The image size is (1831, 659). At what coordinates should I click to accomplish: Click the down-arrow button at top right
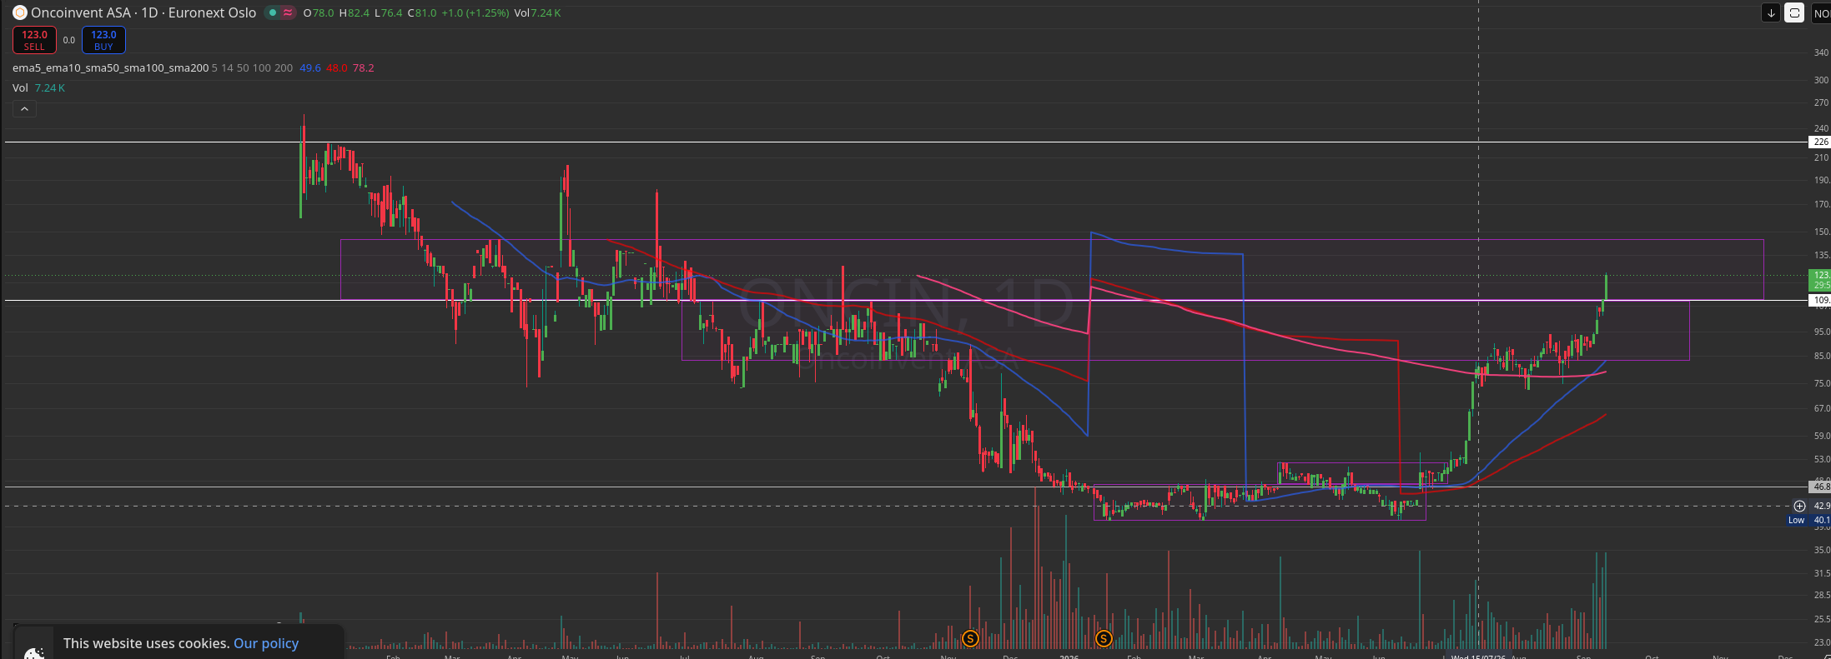coord(1770,12)
